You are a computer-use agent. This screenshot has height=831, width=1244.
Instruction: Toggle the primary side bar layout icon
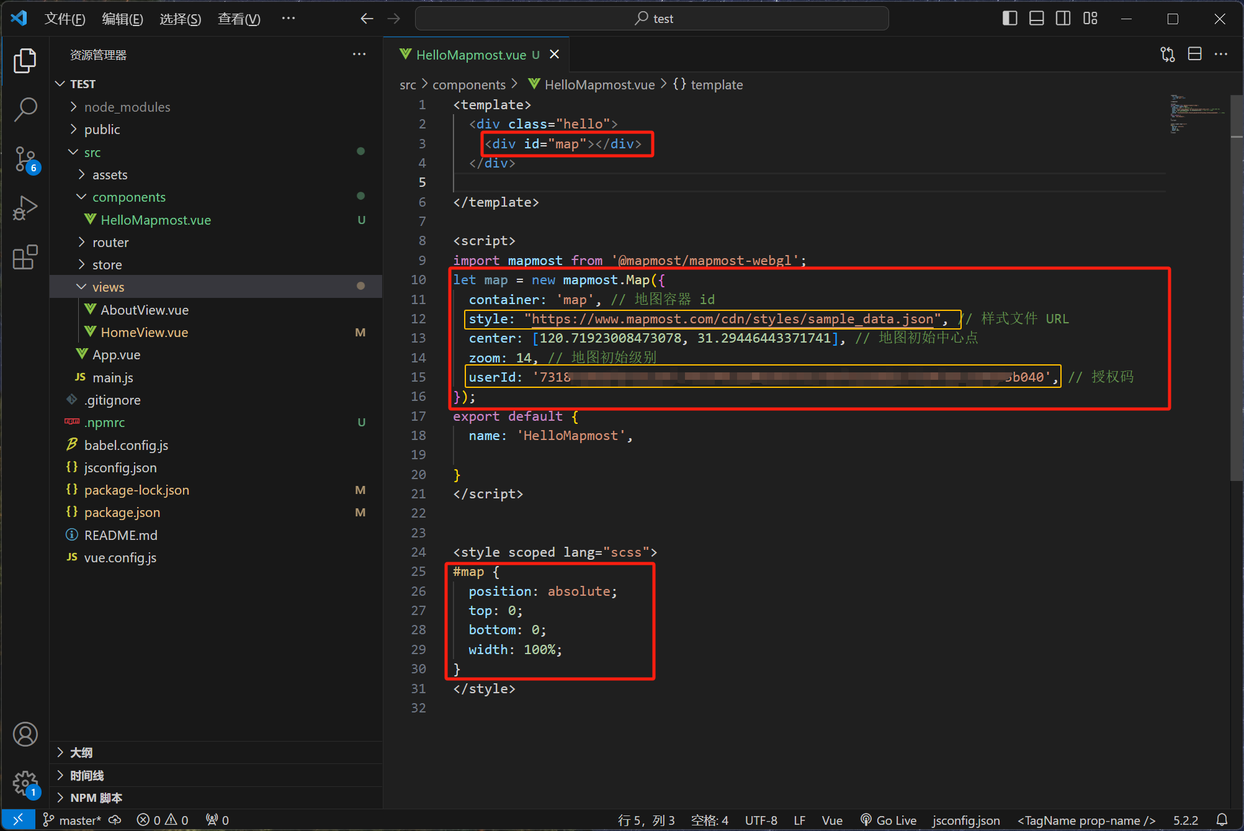coord(1009,19)
